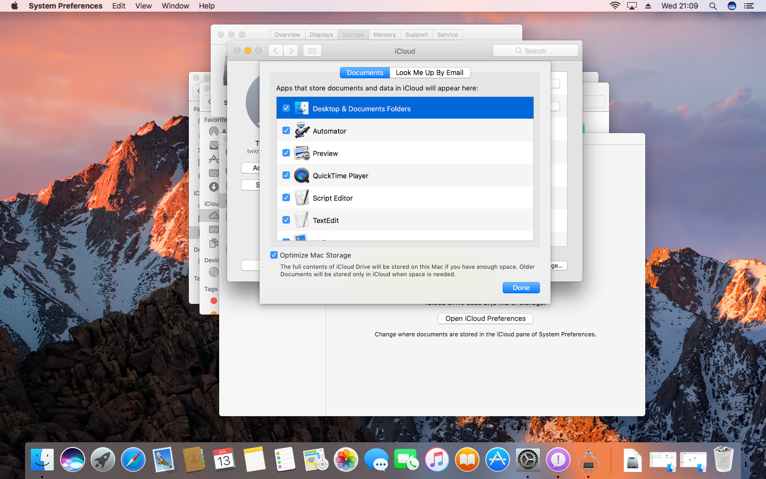Open the Window menu in the menu bar
766x479 pixels.
click(175, 6)
